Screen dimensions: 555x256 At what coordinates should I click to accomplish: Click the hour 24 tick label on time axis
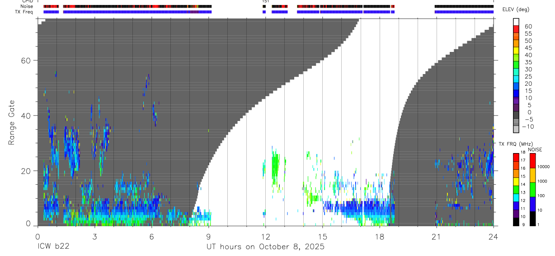[493, 236]
